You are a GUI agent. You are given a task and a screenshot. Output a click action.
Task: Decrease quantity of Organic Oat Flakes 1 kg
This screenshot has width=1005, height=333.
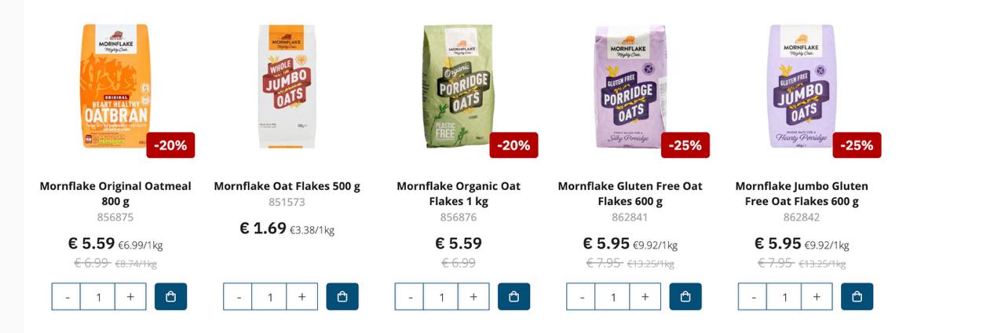pos(409,297)
